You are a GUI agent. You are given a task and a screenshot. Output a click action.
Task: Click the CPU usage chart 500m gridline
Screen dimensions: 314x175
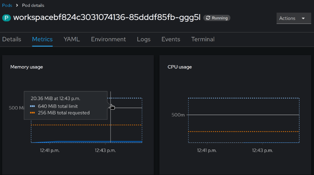(243, 115)
